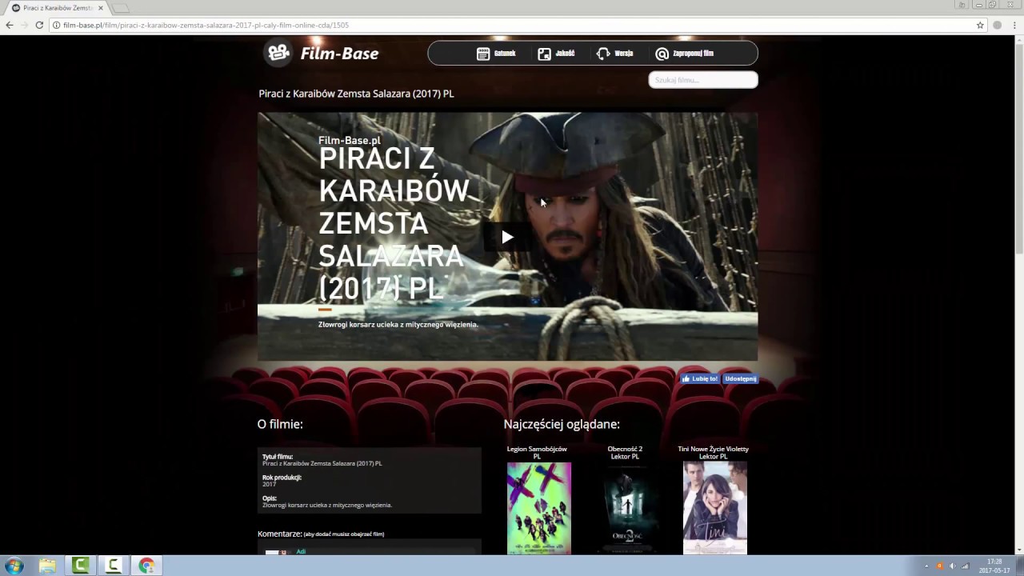Click the 'Komentarze:' label
This screenshot has width=1024, height=576.
(x=279, y=534)
